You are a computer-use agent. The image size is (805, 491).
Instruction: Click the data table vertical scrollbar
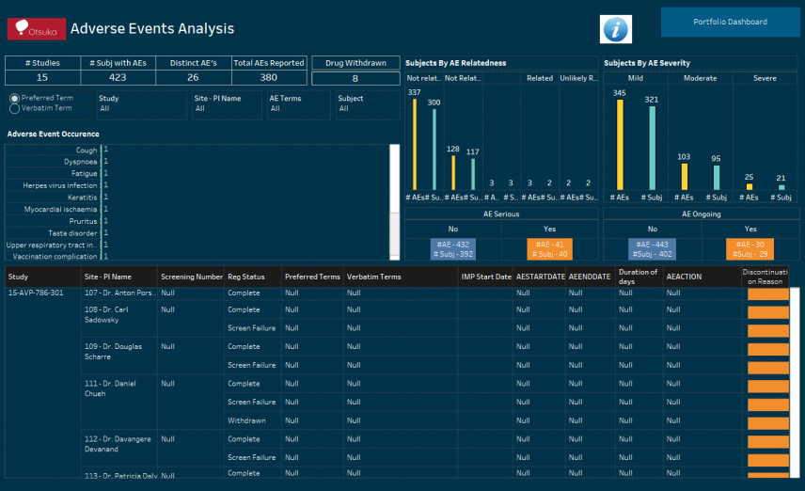[795, 383]
